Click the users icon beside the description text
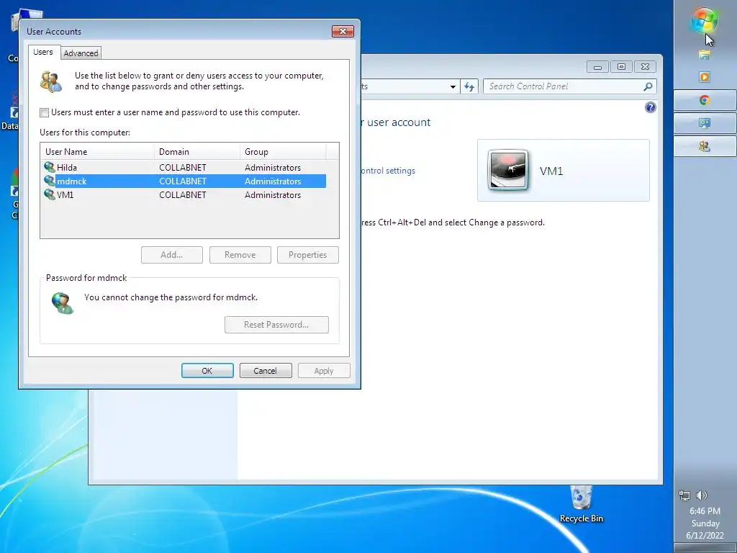The height and width of the screenshot is (553, 737). click(x=51, y=81)
